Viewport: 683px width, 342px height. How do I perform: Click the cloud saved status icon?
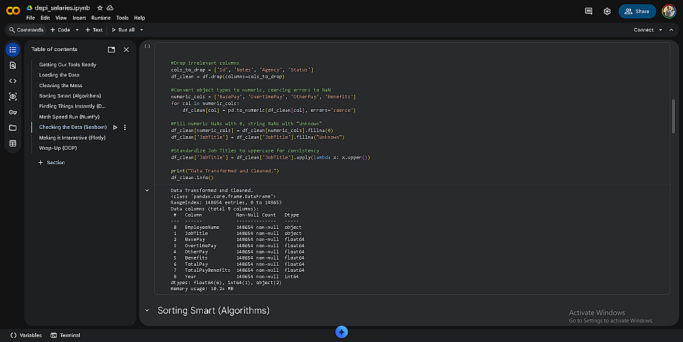[x=110, y=7]
